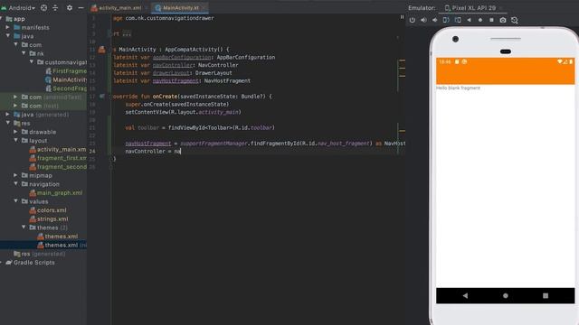Expand java (generated) folder

coord(8,115)
